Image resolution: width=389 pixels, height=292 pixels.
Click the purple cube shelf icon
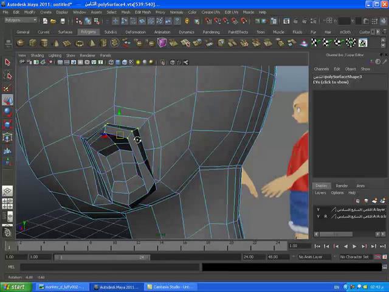(x=162, y=43)
